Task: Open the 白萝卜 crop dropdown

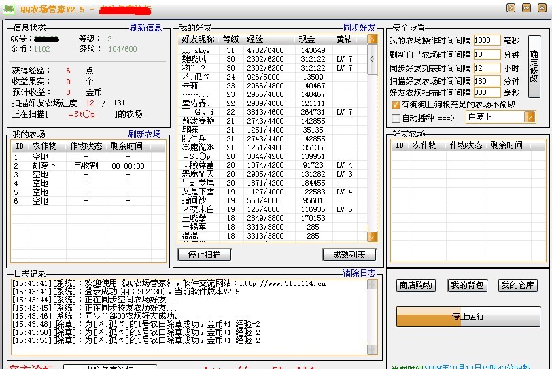Action: (x=529, y=117)
